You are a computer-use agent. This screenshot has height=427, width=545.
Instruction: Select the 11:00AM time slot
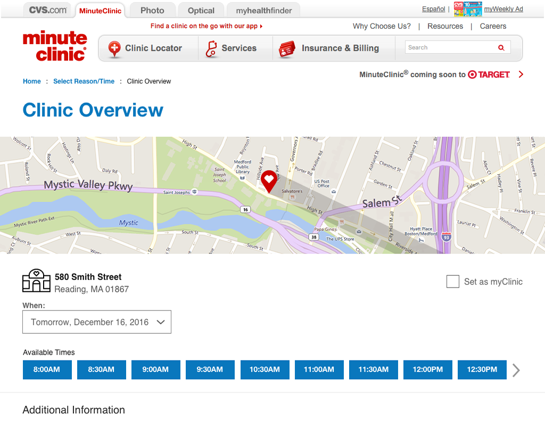click(x=319, y=369)
